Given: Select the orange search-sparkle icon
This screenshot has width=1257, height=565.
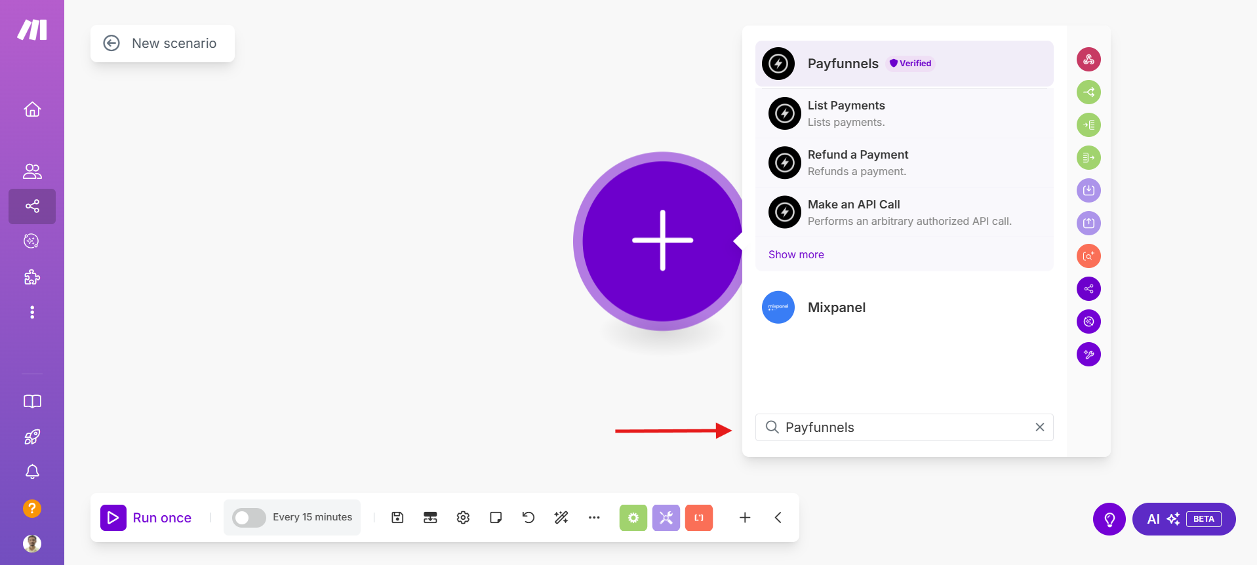Looking at the screenshot, I should pyautogui.click(x=1088, y=256).
